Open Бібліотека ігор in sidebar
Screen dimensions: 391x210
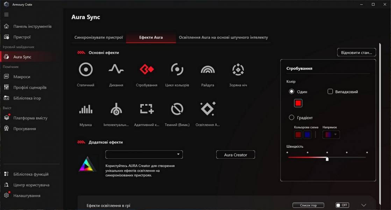27,98
